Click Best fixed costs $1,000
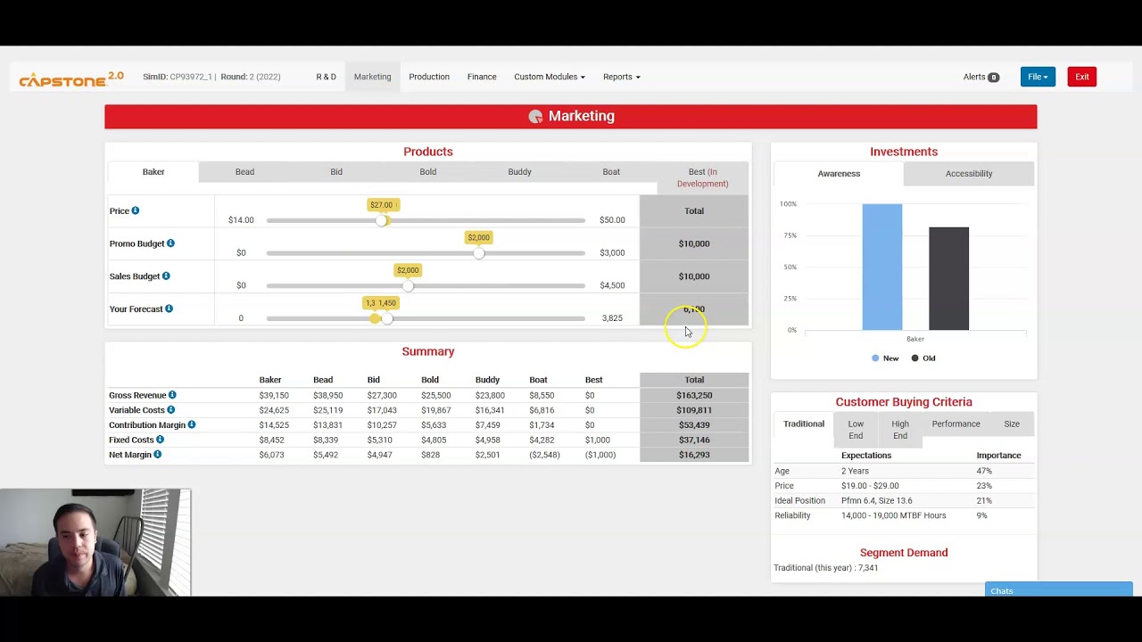This screenshot has width=1142, height=642. (598, 440)
